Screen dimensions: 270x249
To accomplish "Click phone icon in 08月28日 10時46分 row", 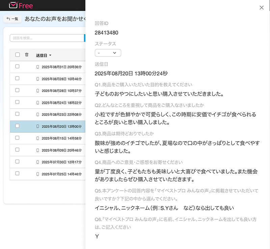I will (38, 79).
